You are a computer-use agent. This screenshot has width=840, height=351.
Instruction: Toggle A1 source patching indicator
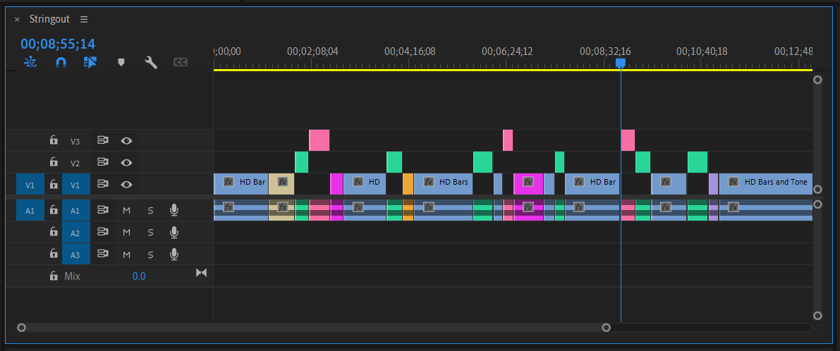click(30, 211)
